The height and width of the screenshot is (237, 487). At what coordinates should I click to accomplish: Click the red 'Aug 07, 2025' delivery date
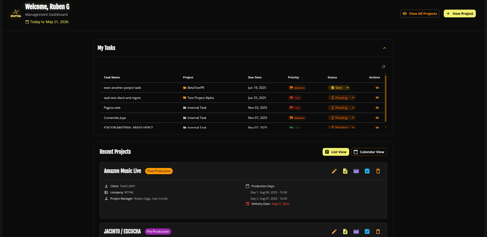click(x=280, y=204)
